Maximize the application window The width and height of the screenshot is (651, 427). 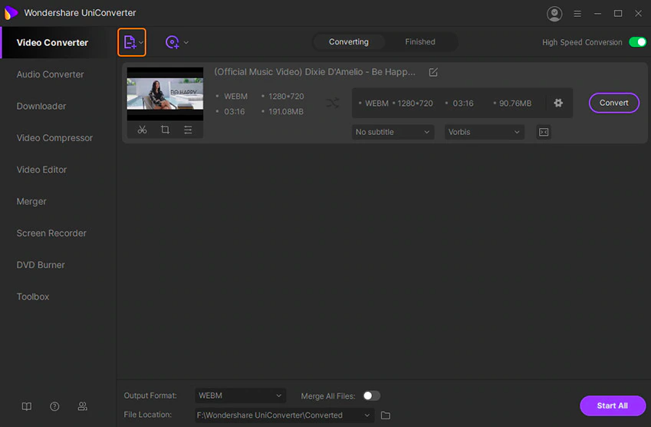tap(618, 14)
